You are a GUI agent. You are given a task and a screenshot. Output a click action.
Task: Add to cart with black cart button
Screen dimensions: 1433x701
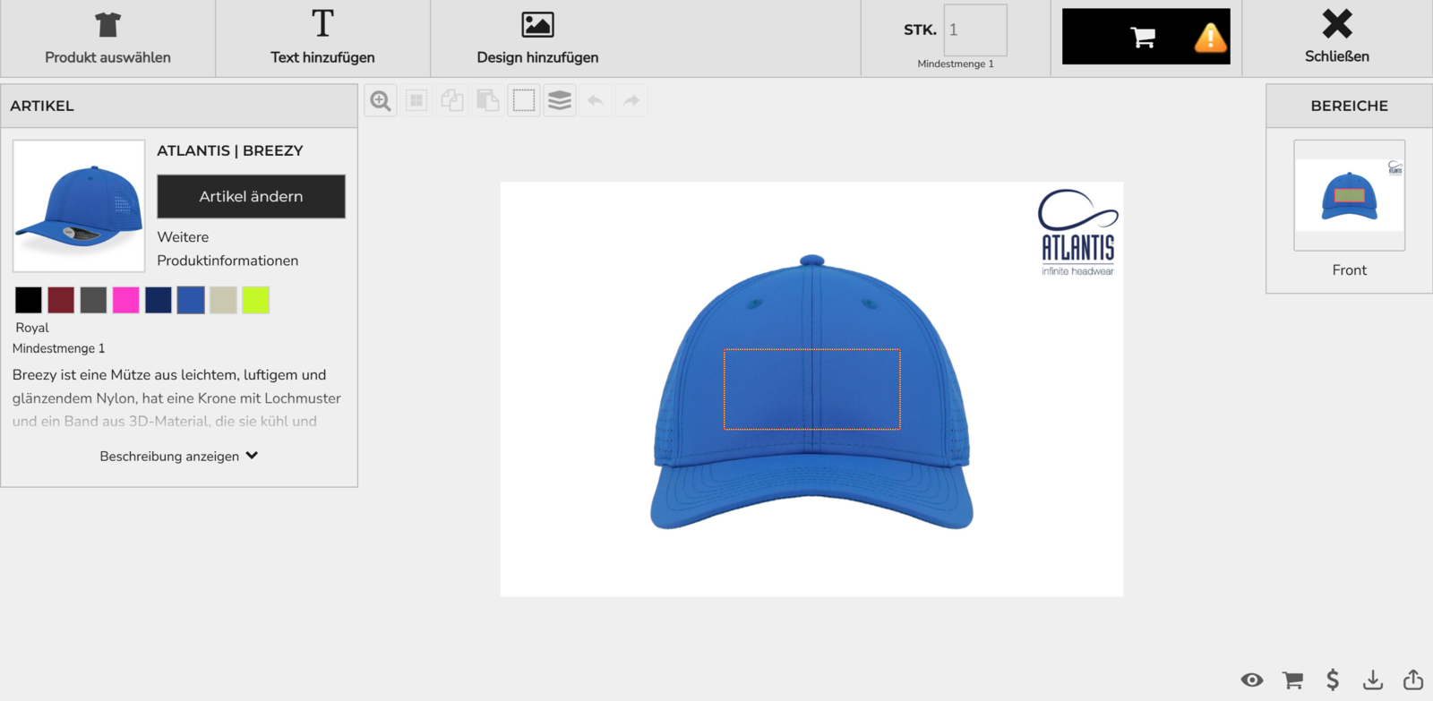coord(1145,37)
